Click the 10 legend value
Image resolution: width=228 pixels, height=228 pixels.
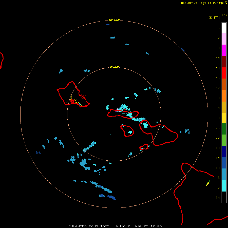coord(218,168)
